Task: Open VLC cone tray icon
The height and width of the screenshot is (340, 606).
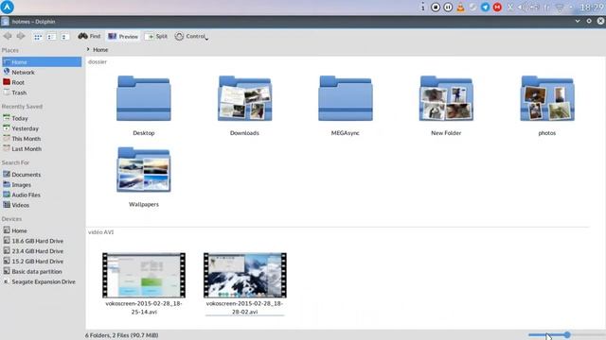Action: [x=460, y=7]
